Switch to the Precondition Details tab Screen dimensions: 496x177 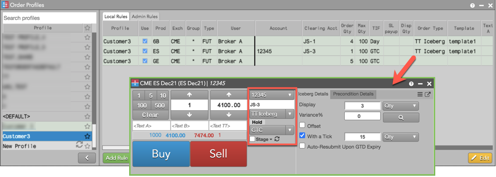353,94
